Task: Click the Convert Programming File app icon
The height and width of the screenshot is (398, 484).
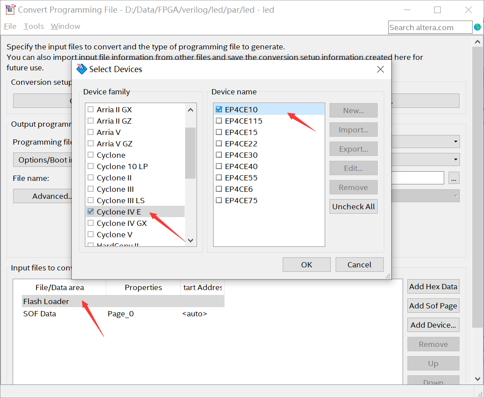Action: 10,10
